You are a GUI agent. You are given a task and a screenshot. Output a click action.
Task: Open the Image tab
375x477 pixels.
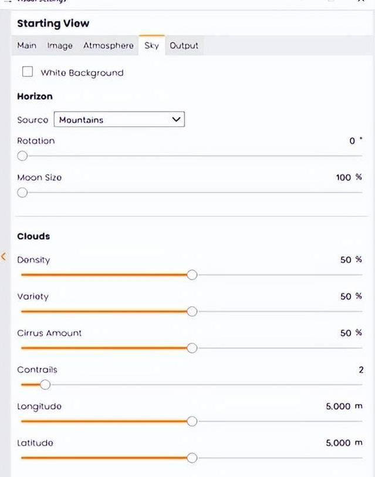pos(60,46)
